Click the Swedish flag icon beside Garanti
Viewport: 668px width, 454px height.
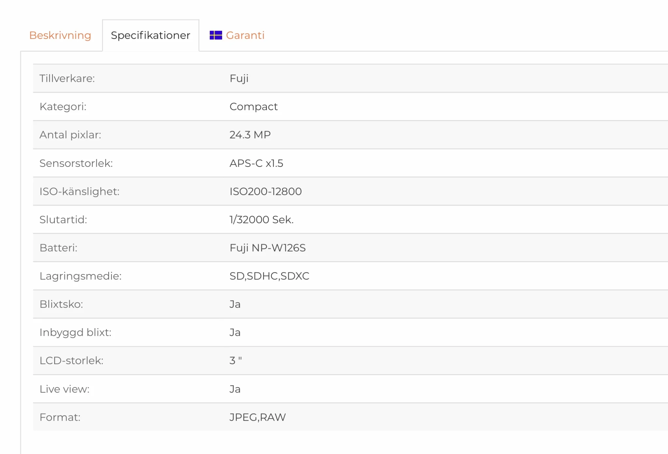(216, 35)
